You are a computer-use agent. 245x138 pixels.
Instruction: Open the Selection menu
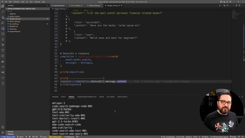click(16, 2)
